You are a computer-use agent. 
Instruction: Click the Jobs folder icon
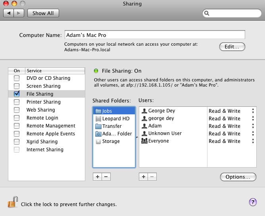(98, 111)
